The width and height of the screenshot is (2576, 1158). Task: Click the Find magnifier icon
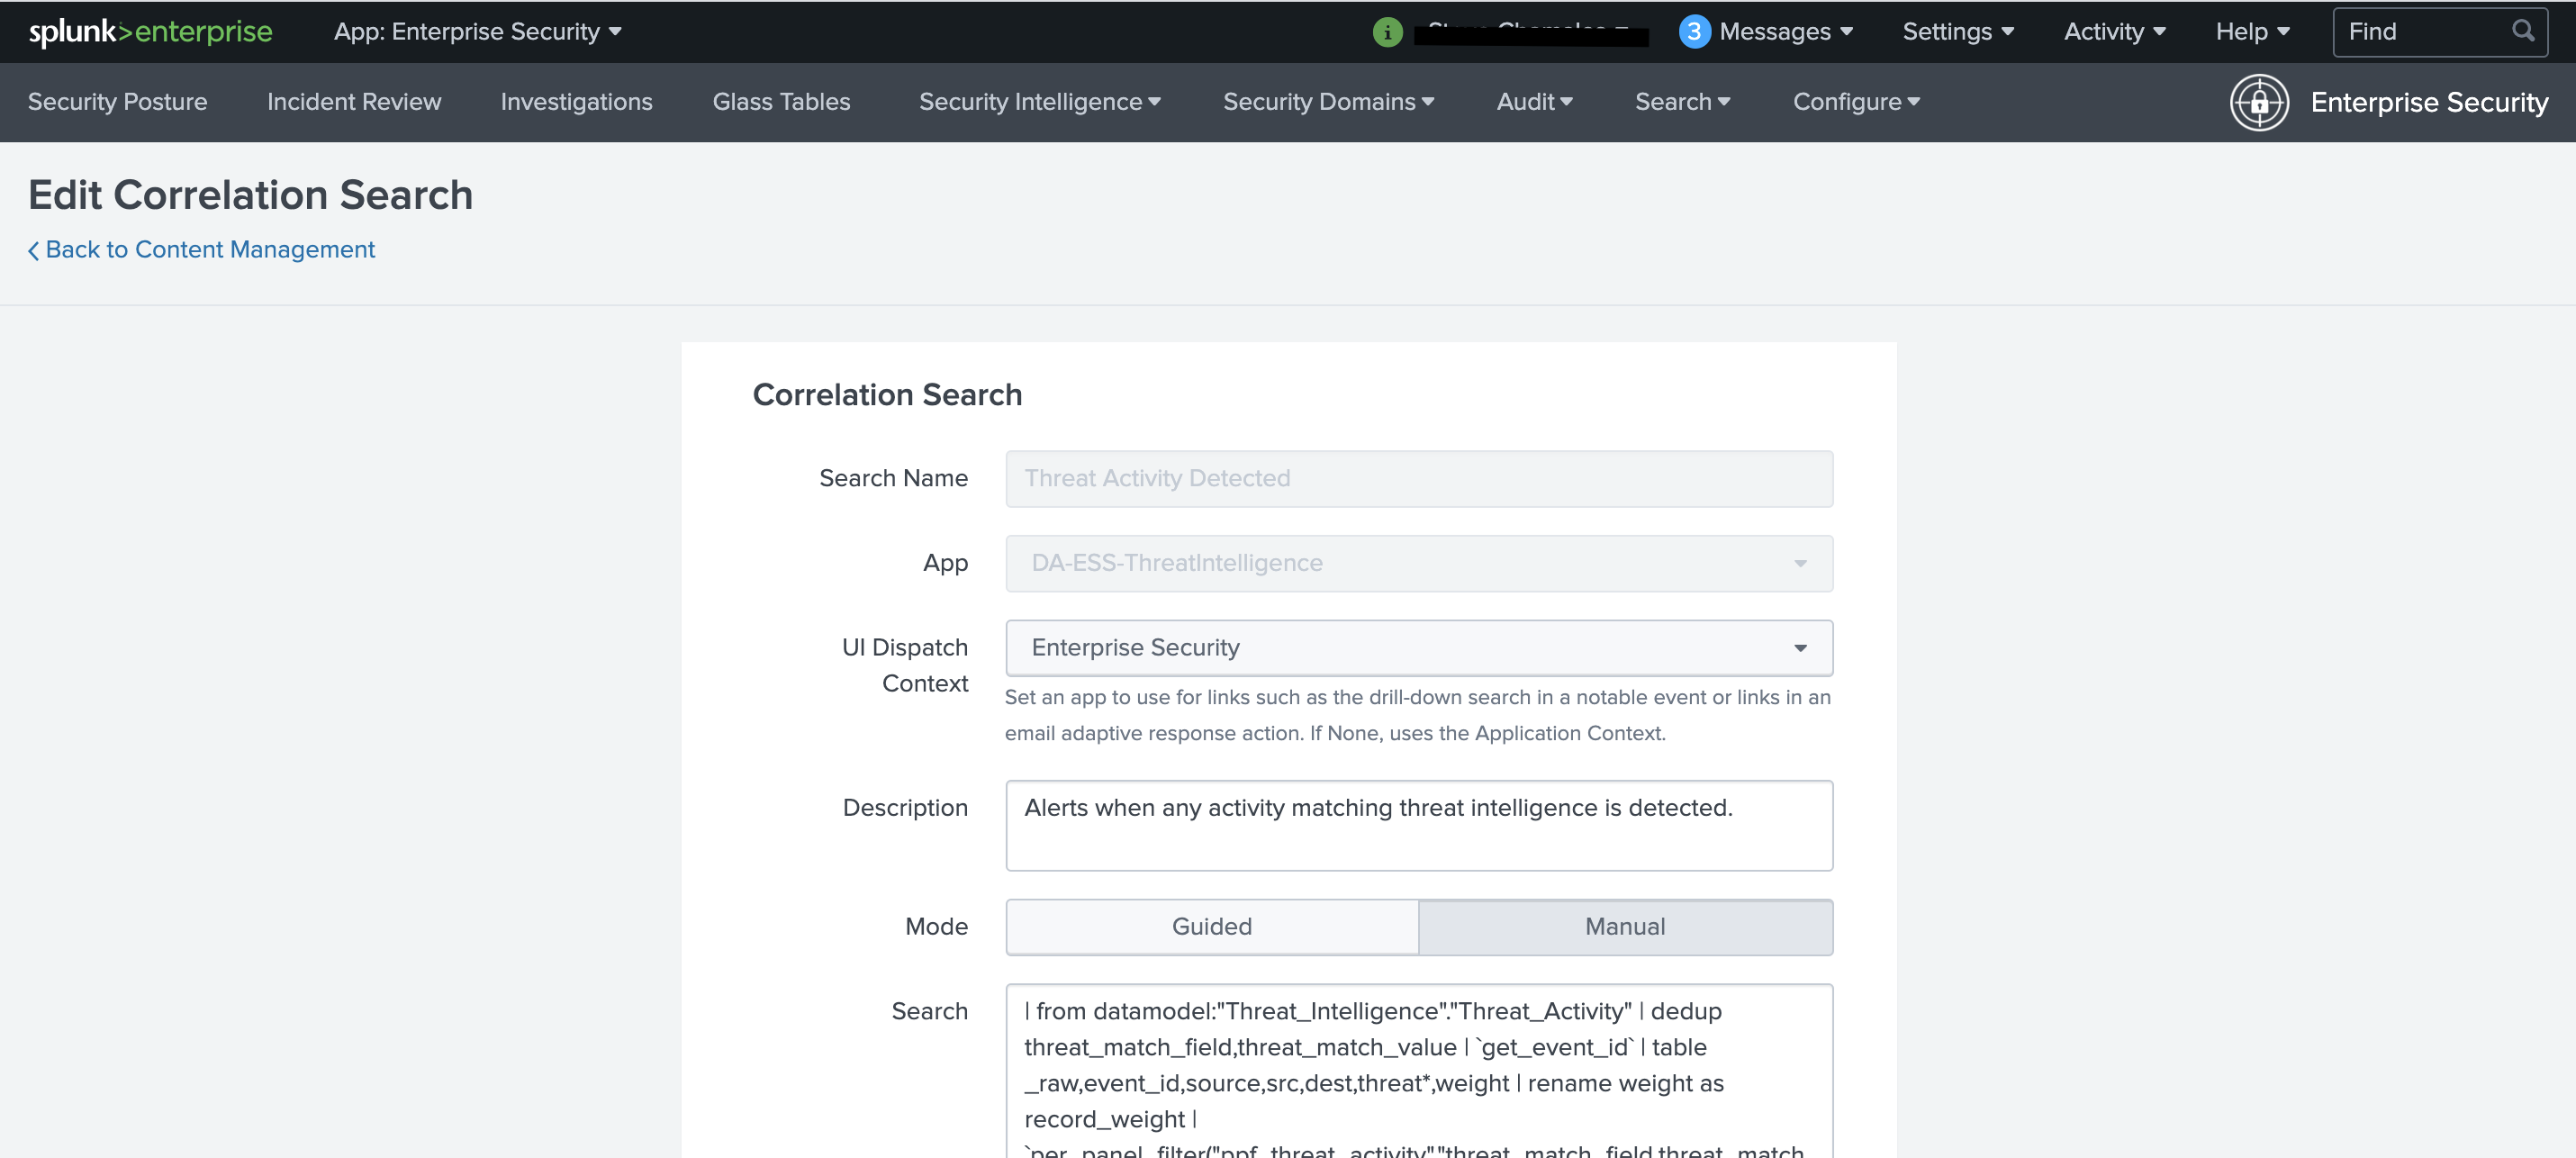tap(2522, 31)
